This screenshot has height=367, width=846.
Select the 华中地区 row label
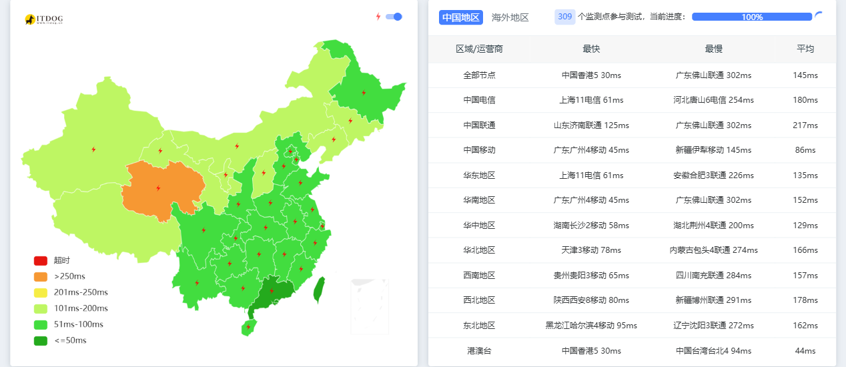point(479,226)
